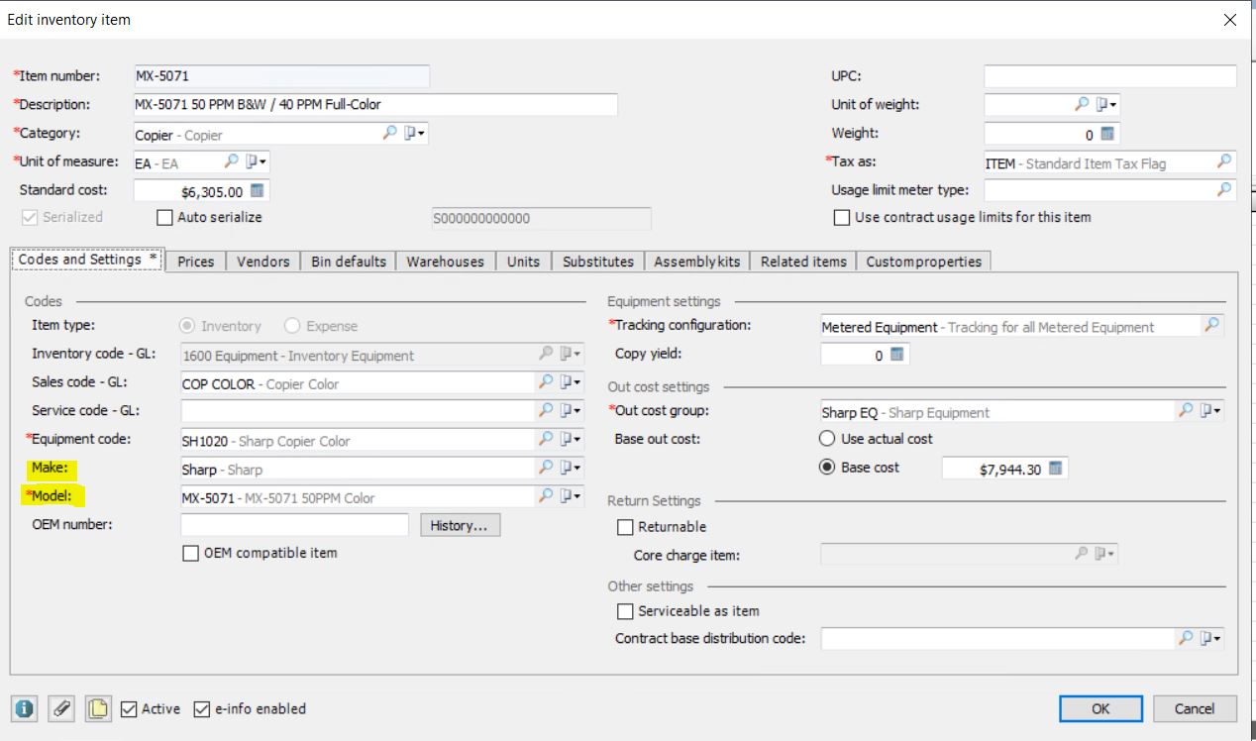1256x741 pixels.
Task: Open the Base cost calculator icon
Action: tap(1056, 469)
